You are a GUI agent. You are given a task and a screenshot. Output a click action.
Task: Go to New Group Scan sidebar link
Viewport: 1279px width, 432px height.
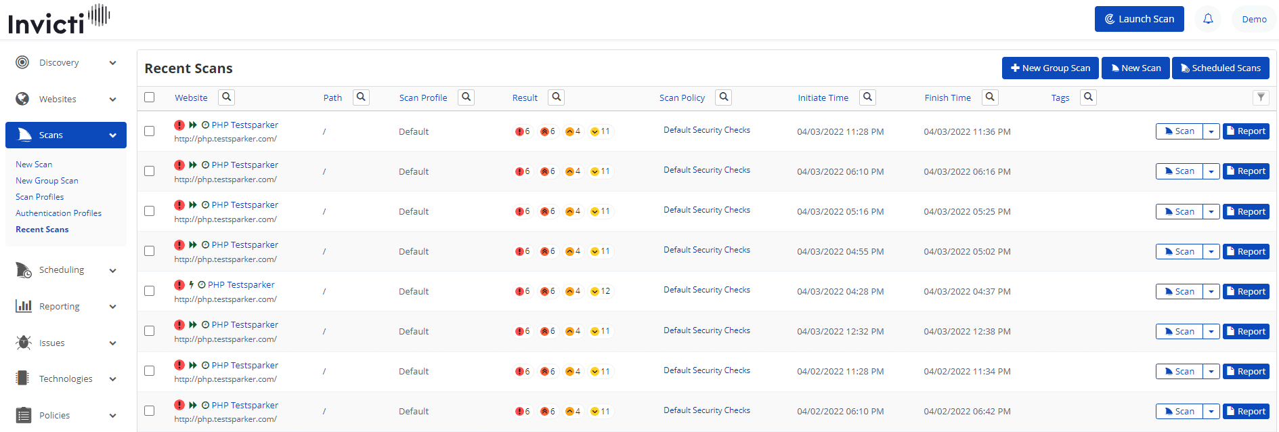point(47,181)
